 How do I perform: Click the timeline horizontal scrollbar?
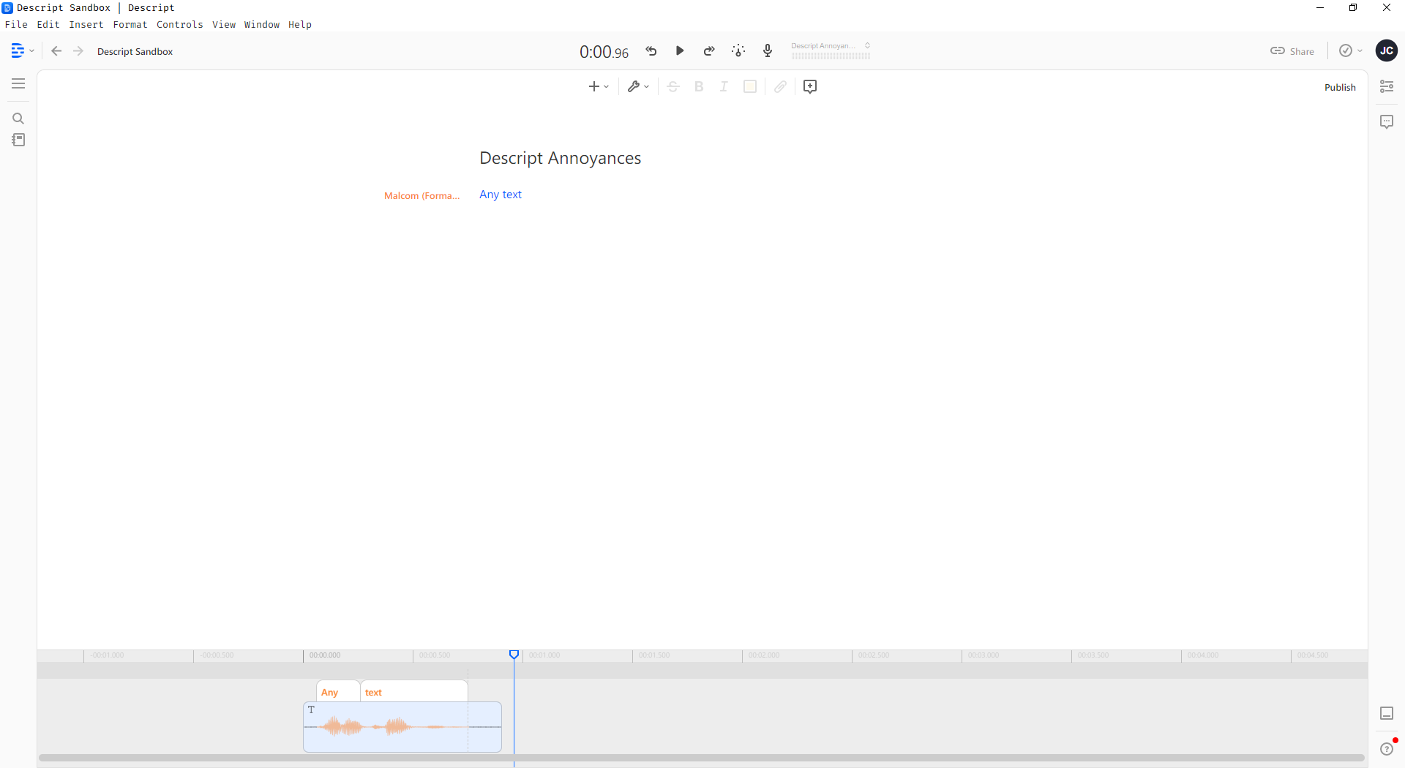click(x=702, y=758)
